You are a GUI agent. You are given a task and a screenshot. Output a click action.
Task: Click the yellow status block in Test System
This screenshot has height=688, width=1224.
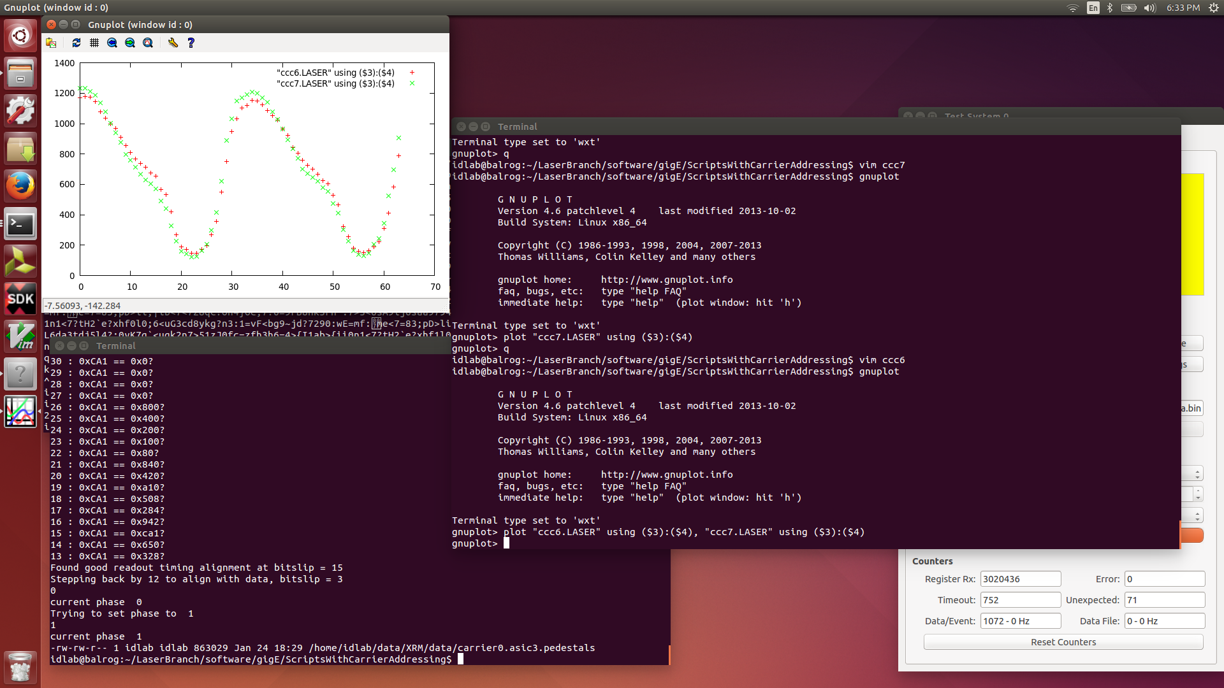click(x=1192, y=234)
